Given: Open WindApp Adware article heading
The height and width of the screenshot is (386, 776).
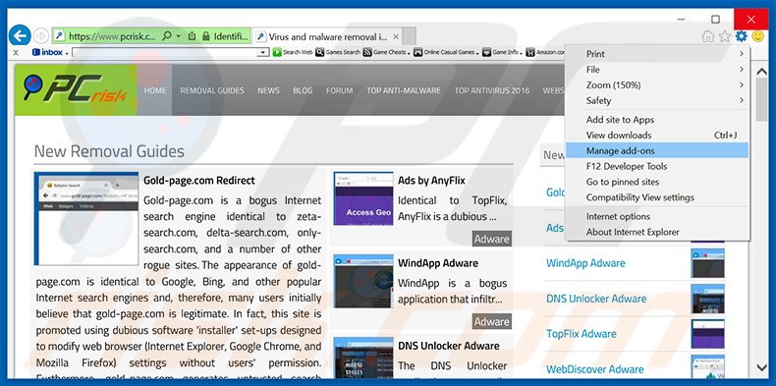Looking at the screenshot, I should (x=438, y=263).
